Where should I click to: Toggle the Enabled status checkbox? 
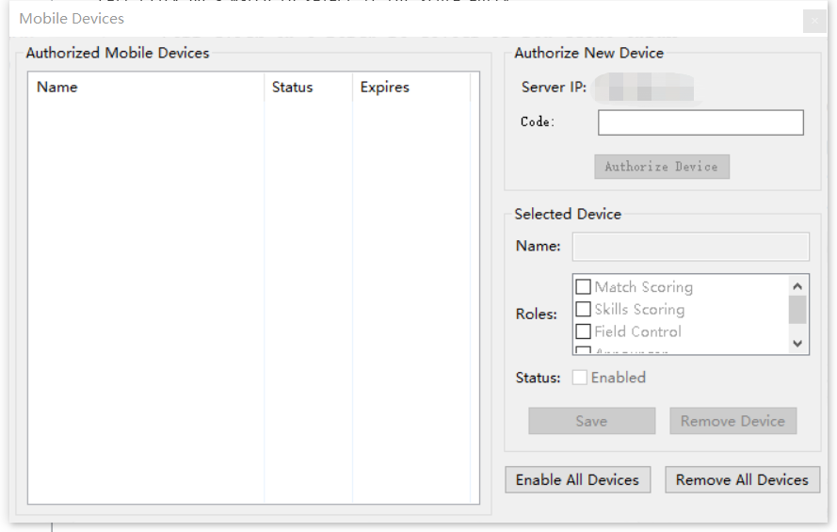(580, 378)
